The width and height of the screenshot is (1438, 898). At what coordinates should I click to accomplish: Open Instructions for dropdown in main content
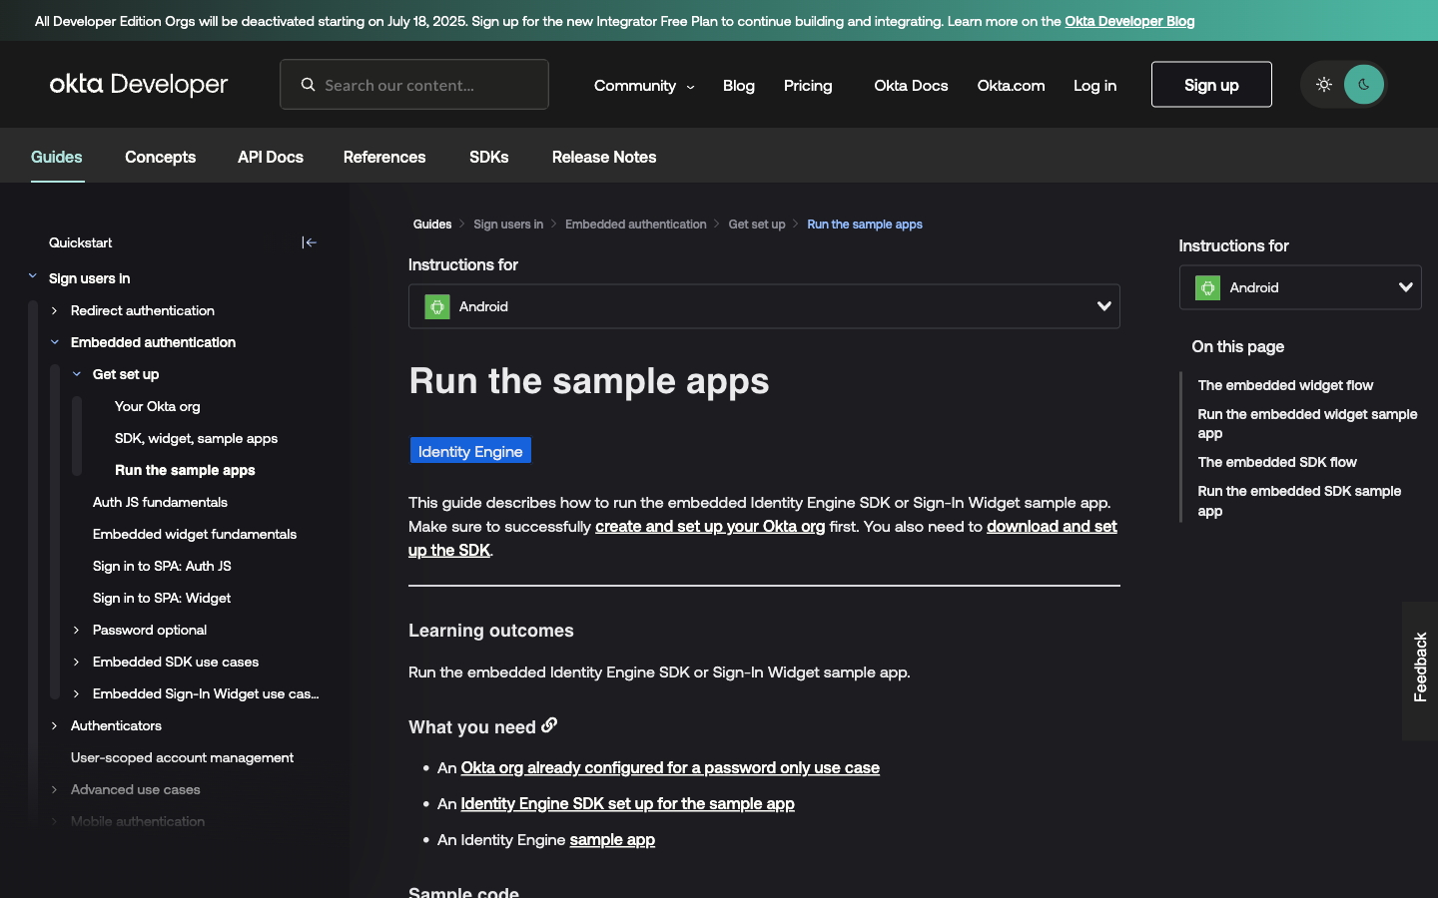(764, 306)
